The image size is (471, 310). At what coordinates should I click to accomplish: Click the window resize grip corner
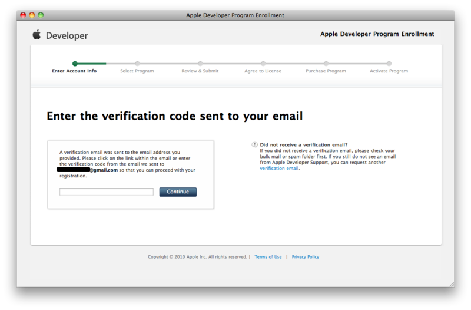pyautogui.click(x=452, y=284)
